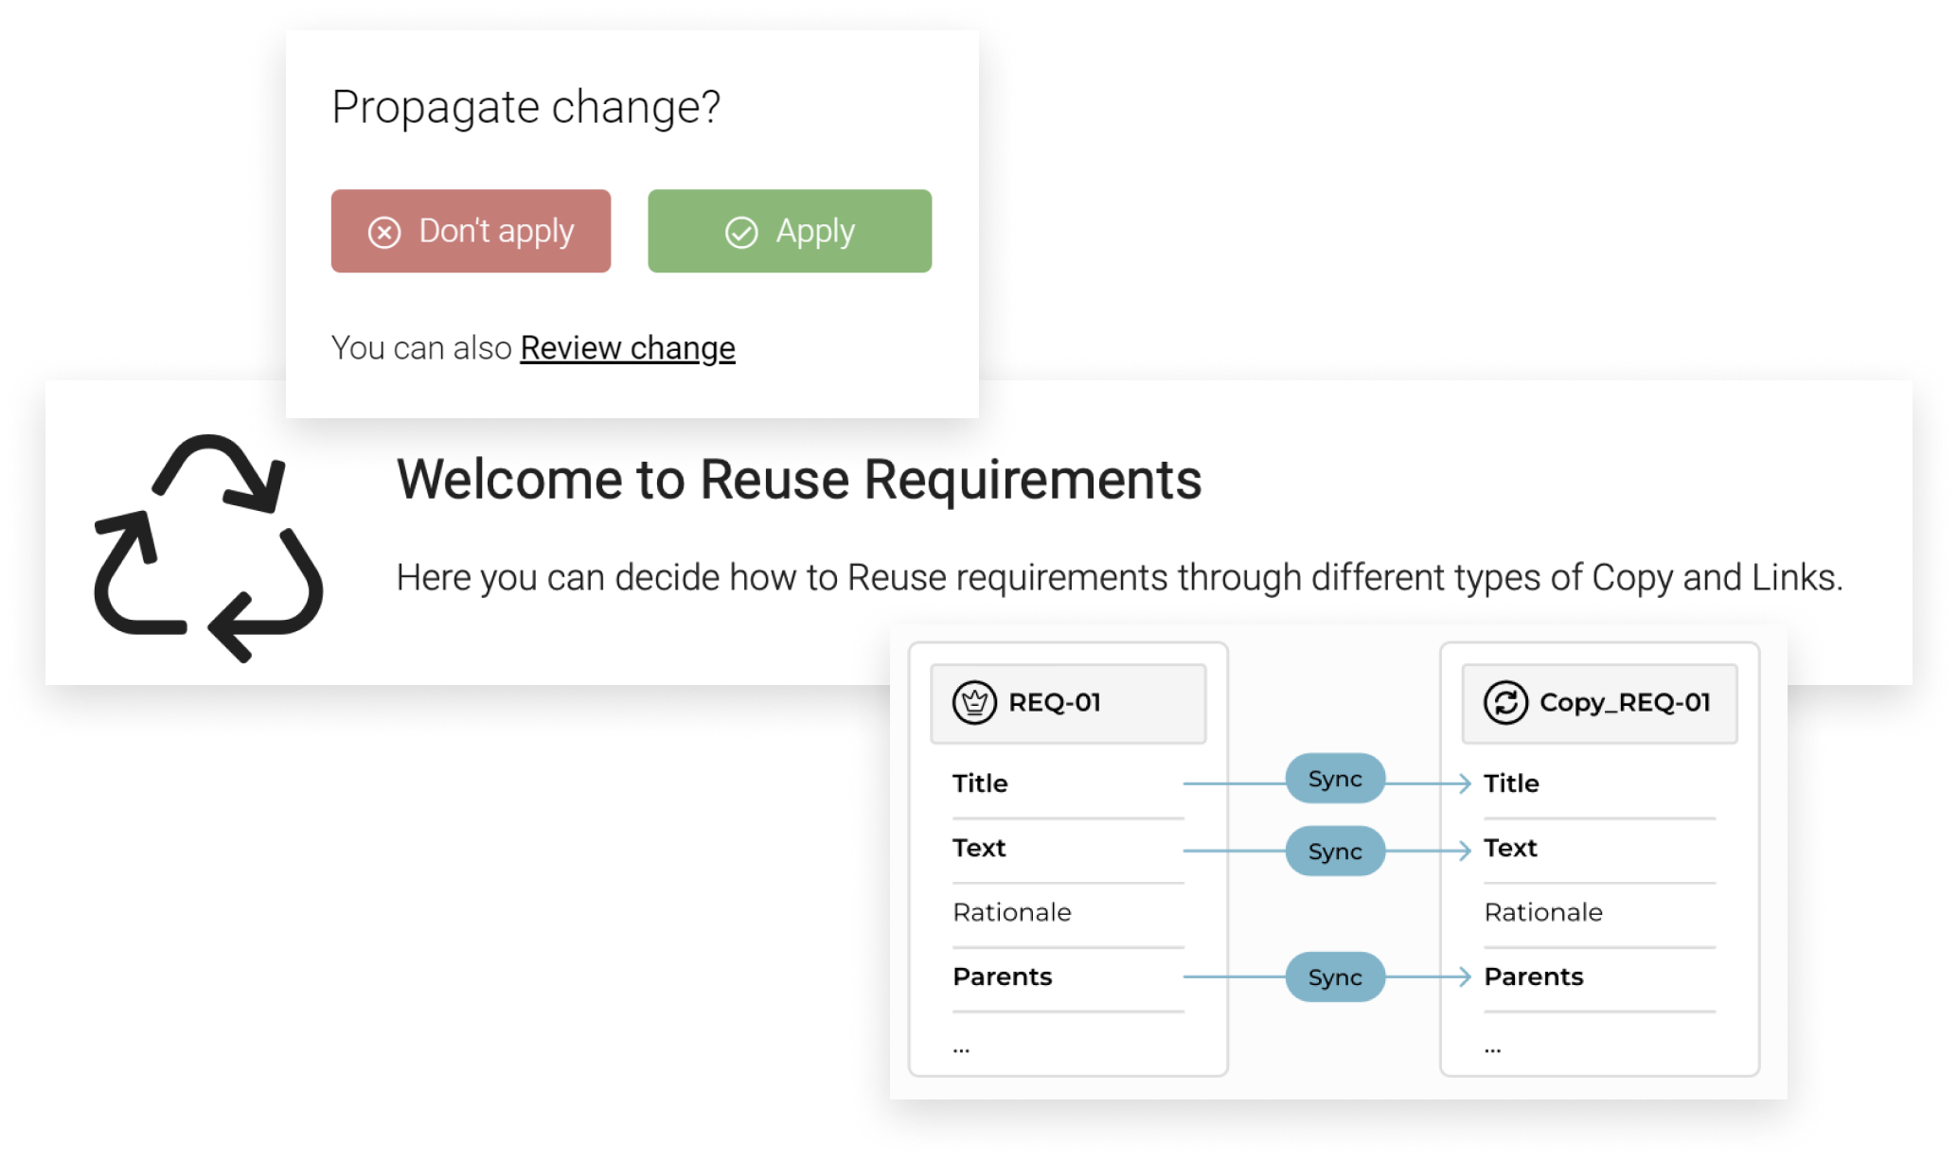Click the Don't apply button
This screenshot has width=1958, height=1160.
tap(471, 231)
